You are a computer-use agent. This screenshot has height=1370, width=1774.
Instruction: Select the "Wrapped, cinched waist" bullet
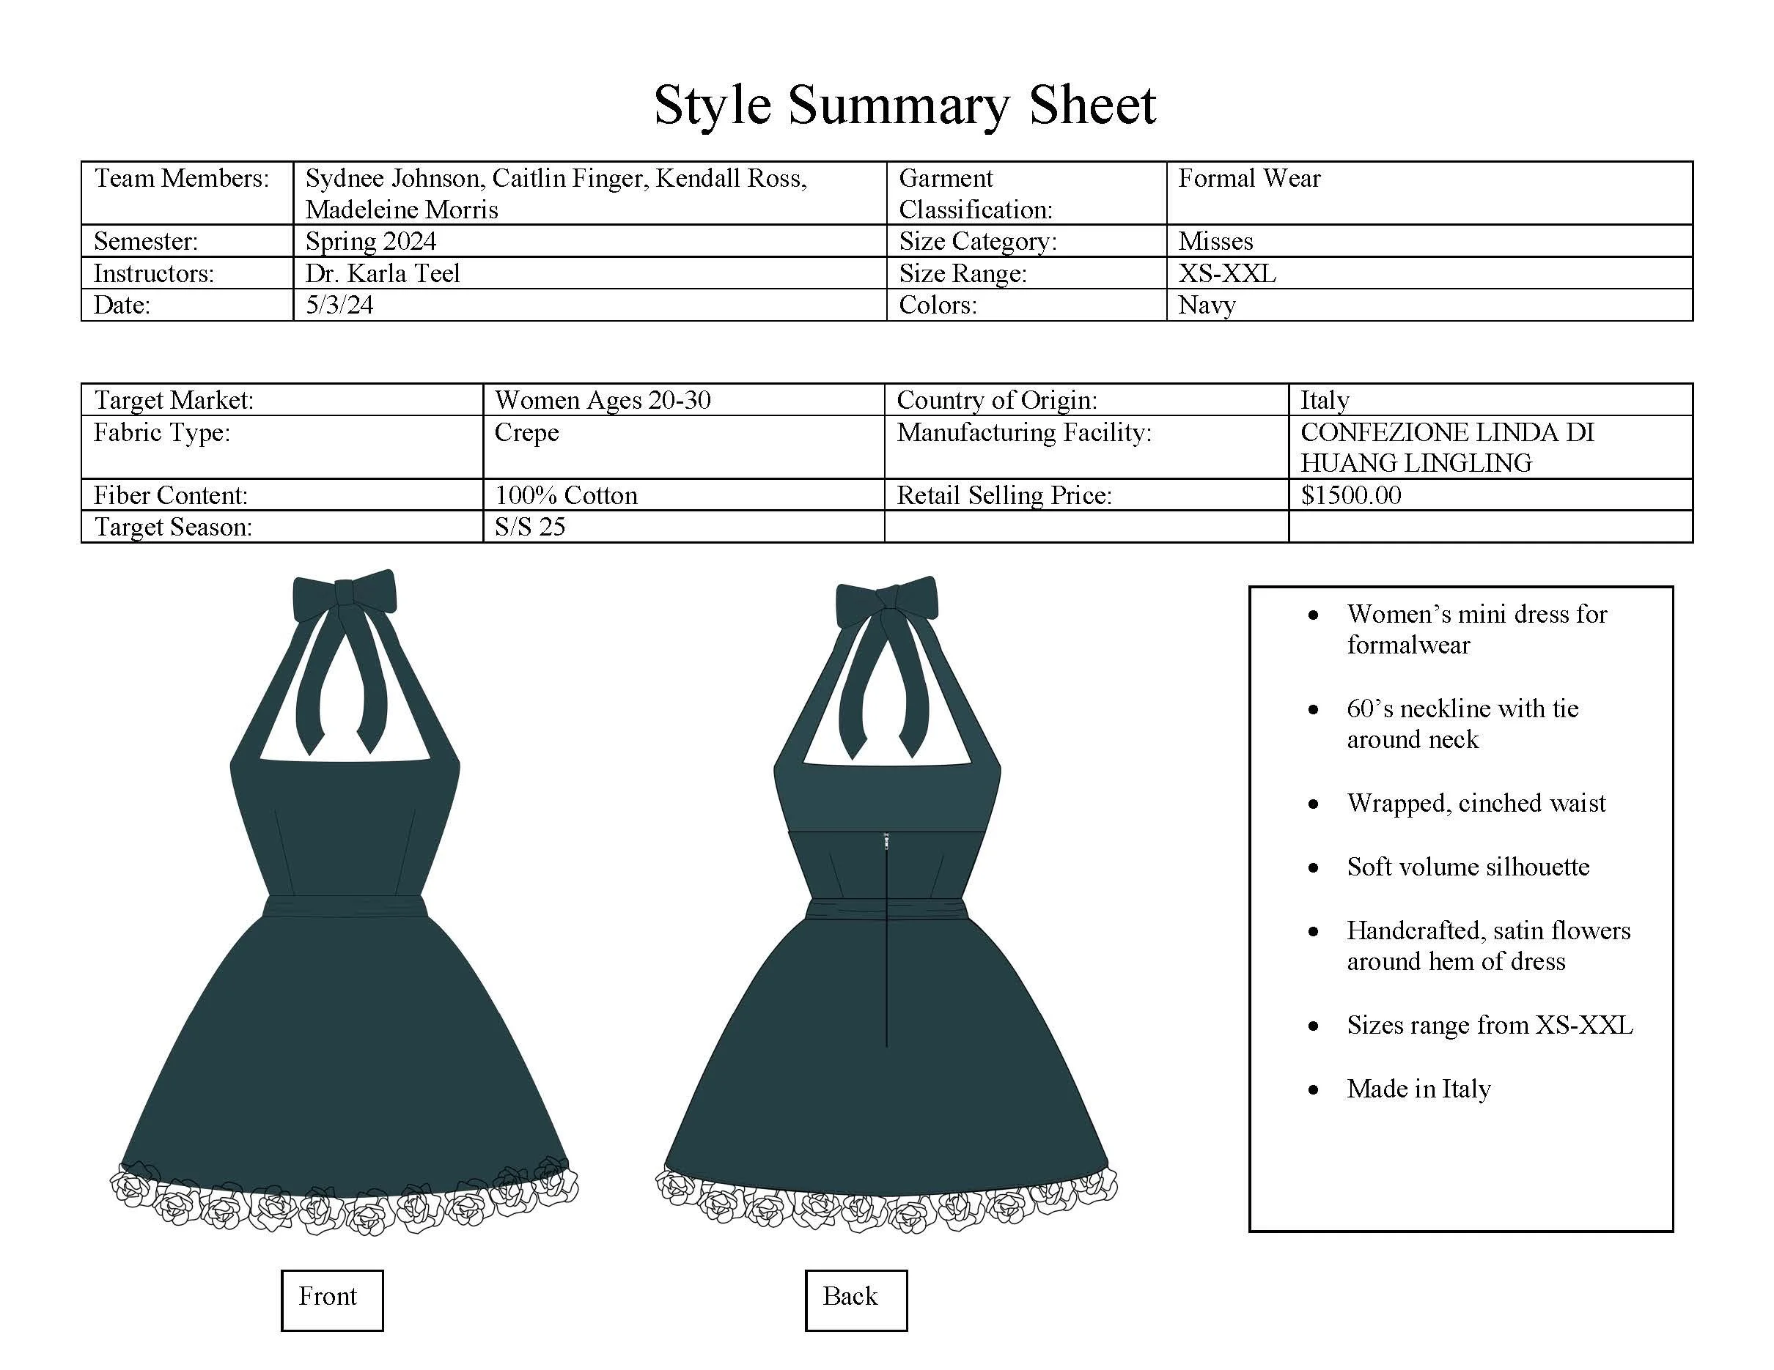[x=1476, y=803]
